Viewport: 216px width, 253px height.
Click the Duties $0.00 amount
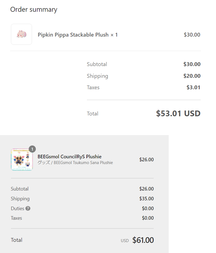(148, 209)
